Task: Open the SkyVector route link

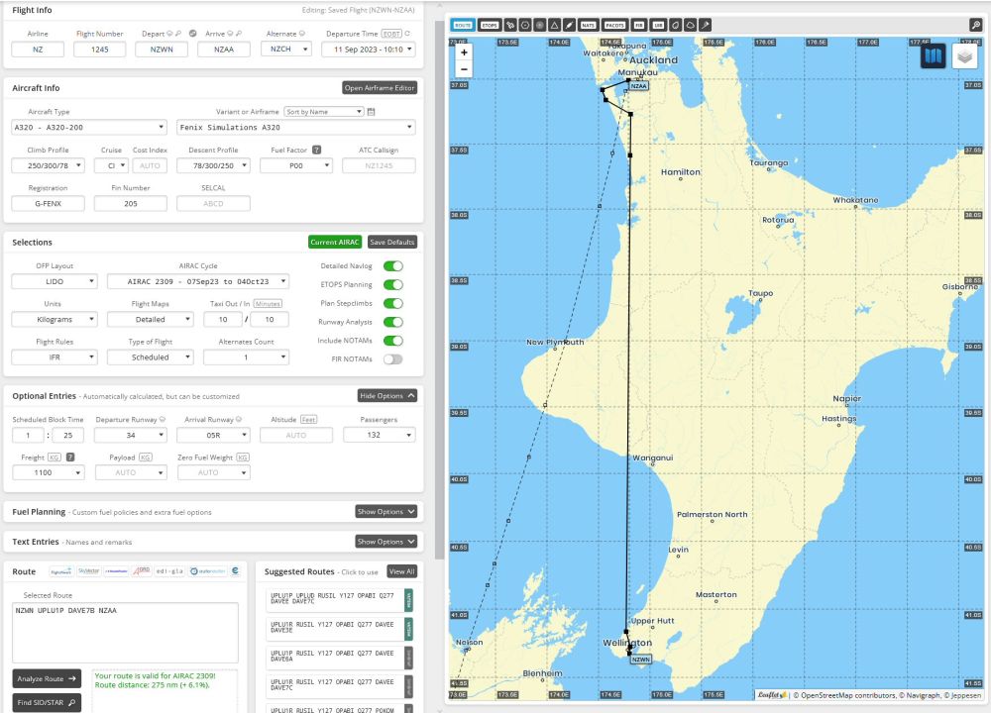Action: (89, 571)
